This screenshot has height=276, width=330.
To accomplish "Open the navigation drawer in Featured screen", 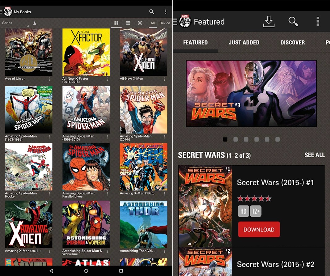I will pos(175,22).
